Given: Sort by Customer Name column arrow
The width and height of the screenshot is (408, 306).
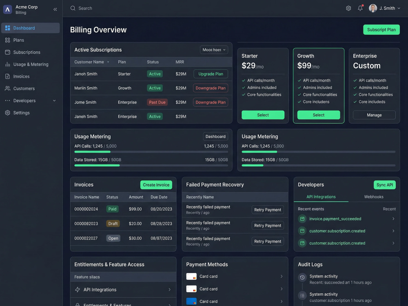Looking at the screenshot, I should [x=108, y=62].
